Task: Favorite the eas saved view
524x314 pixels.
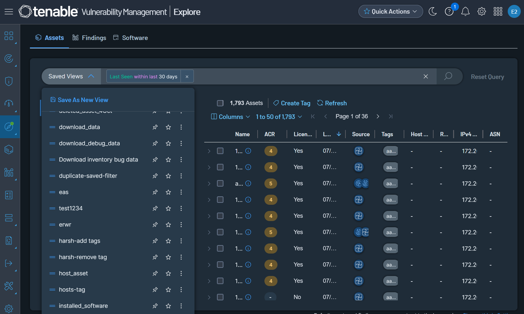Action: 168,192
